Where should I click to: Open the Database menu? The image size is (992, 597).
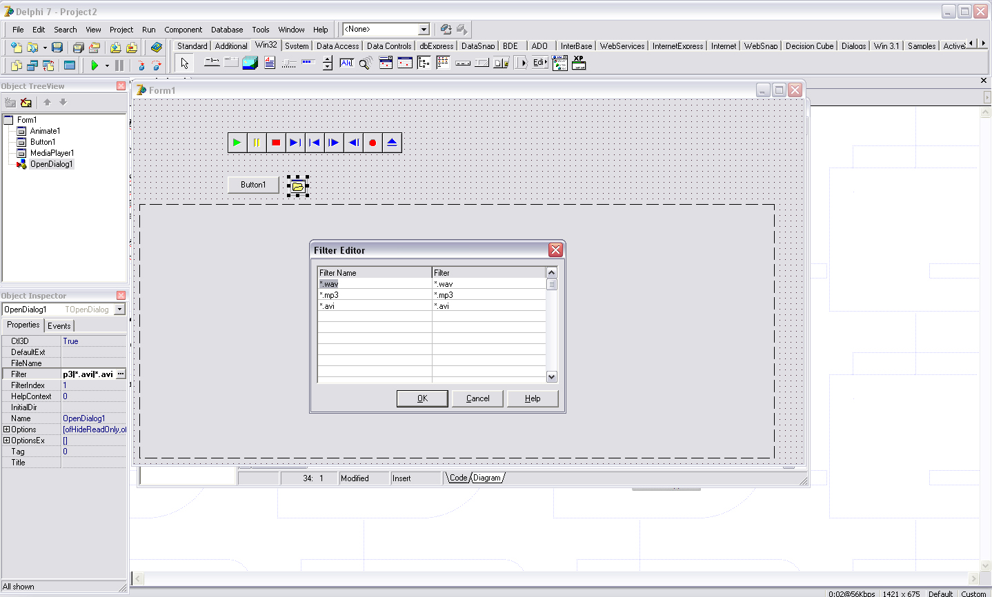227,30
